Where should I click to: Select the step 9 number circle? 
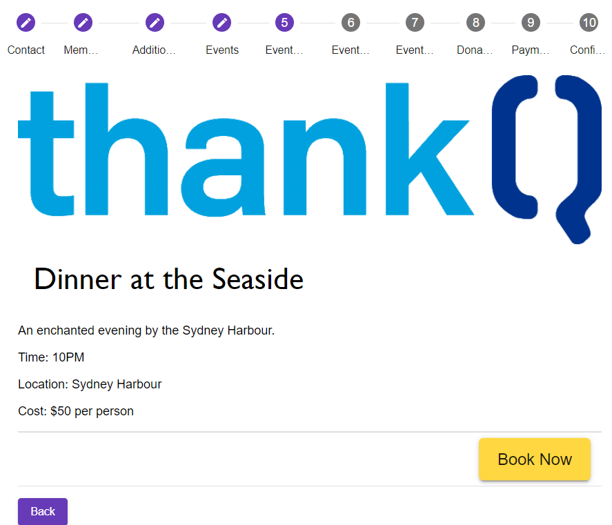coord(531,23)
